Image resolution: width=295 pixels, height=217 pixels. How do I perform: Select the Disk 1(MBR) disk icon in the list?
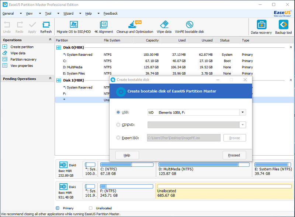[59, 80]
